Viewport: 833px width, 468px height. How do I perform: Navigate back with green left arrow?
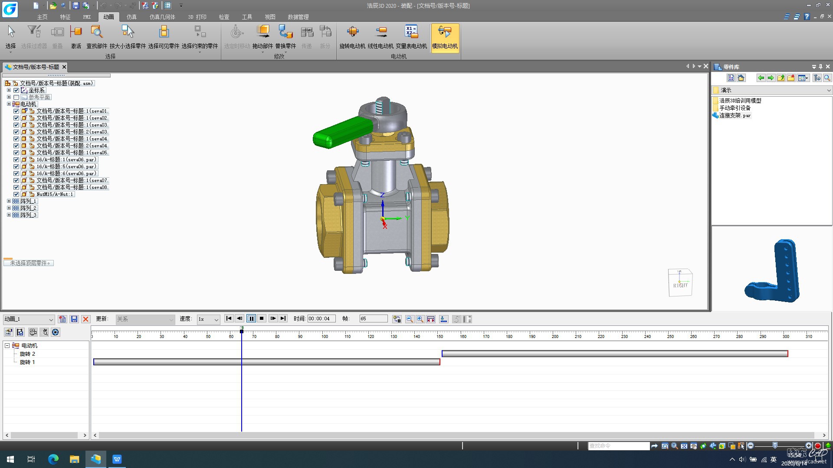[761, 78]
